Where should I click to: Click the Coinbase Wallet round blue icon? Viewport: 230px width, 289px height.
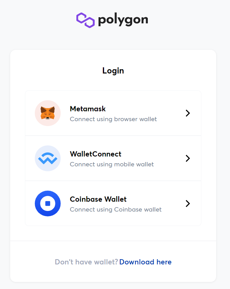[48, 204]
